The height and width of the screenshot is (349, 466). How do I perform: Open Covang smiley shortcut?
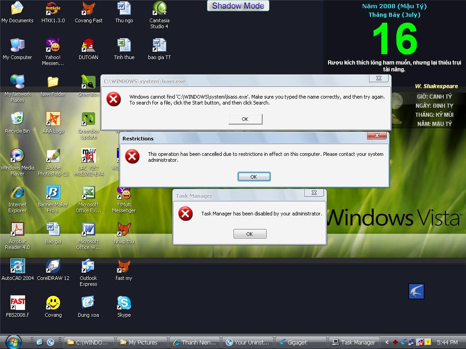[53, 307]
